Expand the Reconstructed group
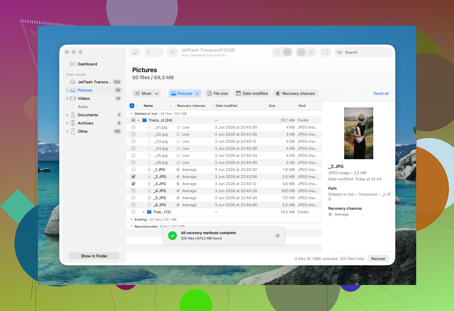 click(x=131, y=226)
